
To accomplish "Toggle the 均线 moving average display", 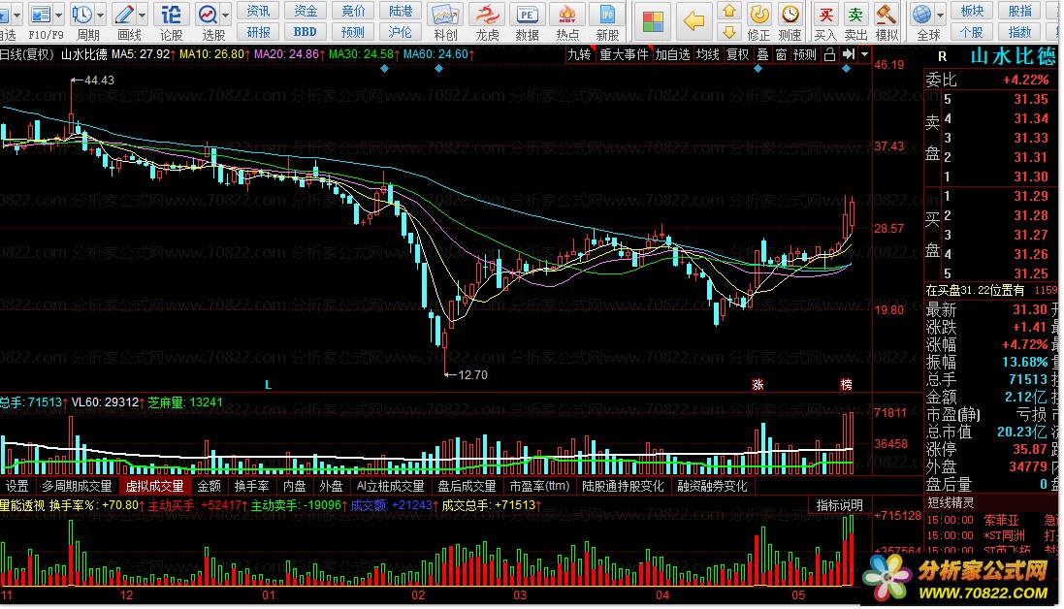I will 708,54.
